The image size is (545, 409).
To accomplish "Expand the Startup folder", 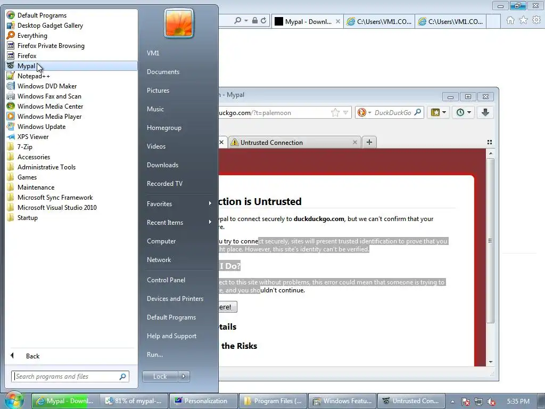I will point(71,217).
